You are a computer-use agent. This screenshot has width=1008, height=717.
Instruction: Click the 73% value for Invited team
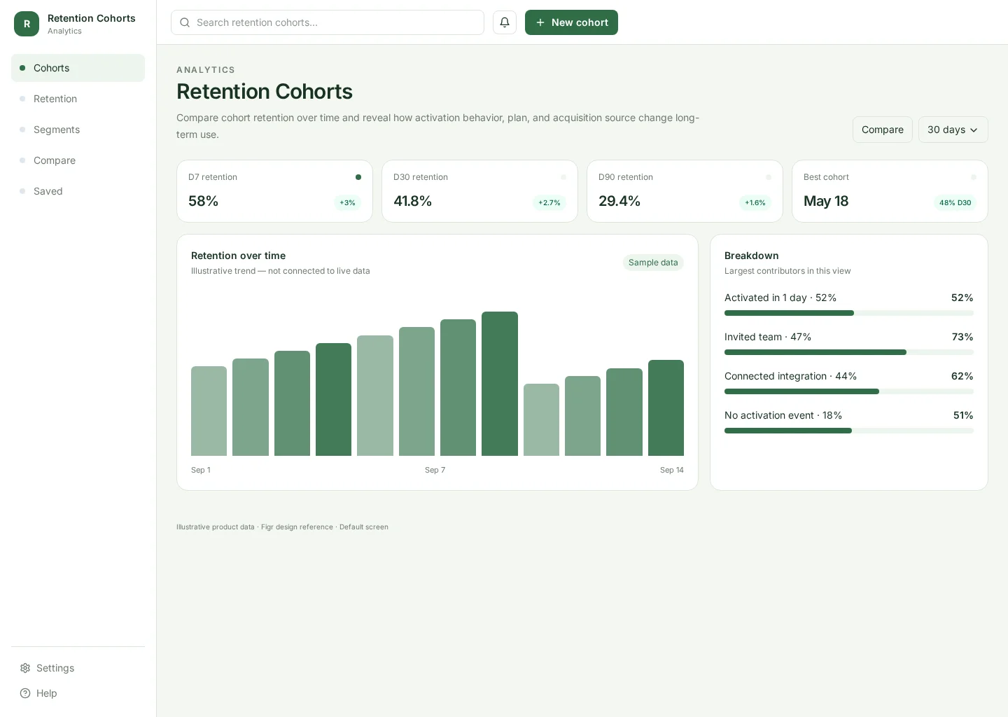(962, 337)
